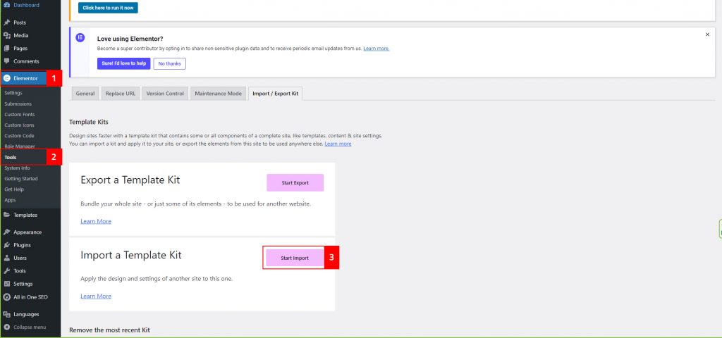Screen dimensions: 722x338
Task: Select the Maintenance Mode tab
Action: 218,94
